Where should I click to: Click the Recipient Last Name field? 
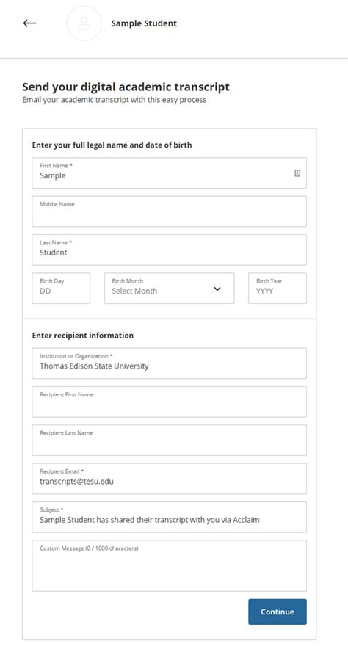point(169,440)
